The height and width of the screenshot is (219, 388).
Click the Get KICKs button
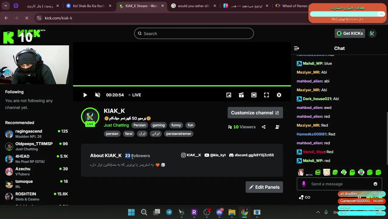pos(350,33)
